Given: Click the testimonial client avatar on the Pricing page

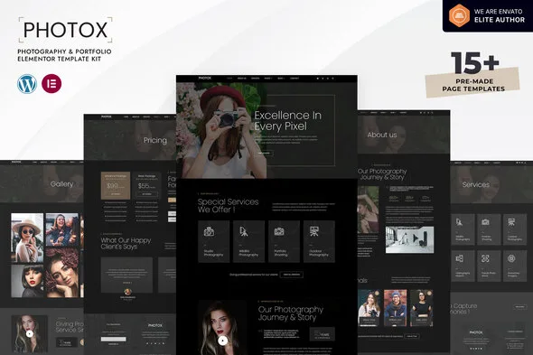Looking at the screenshot, I should point(127,292).
